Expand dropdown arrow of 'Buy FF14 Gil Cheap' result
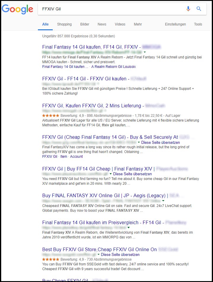Screen dimensions: 213x282 click(x=111, y=174)
